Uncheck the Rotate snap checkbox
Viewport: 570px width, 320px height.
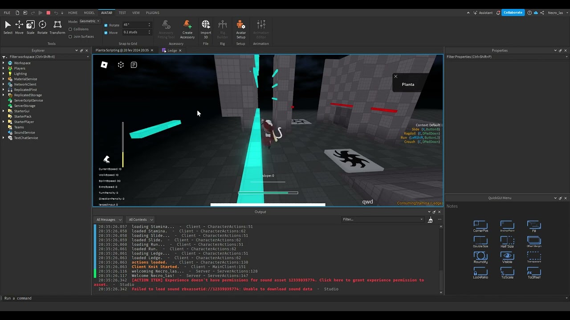click(x=106, y=25)
